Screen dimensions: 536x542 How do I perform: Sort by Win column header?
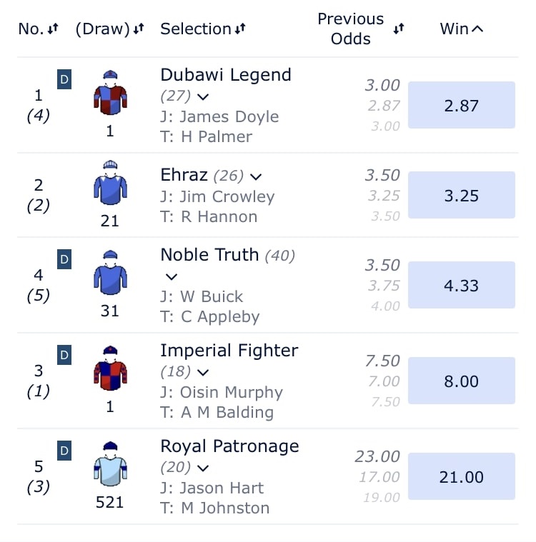(462, 29)
